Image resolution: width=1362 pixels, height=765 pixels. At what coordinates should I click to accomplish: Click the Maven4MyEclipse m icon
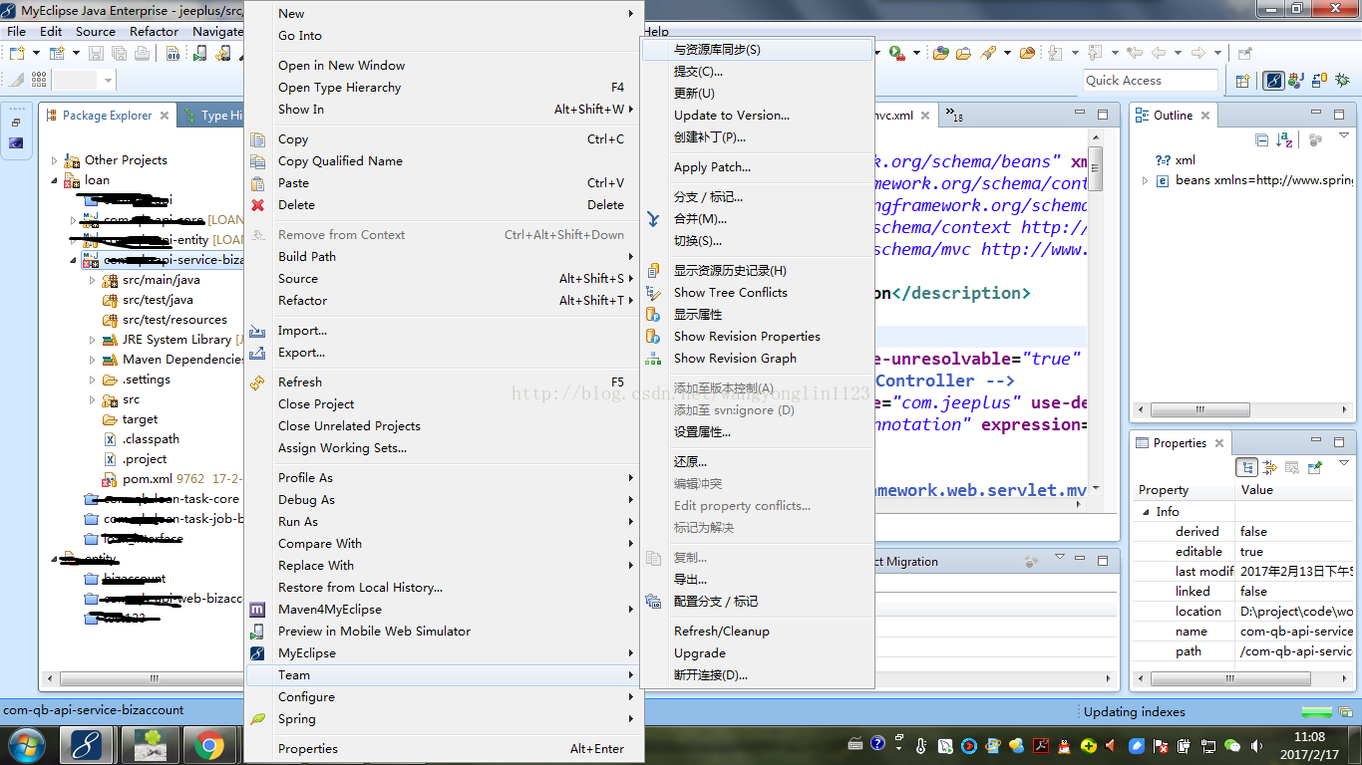pyautogui.click(x=258, y=610)
